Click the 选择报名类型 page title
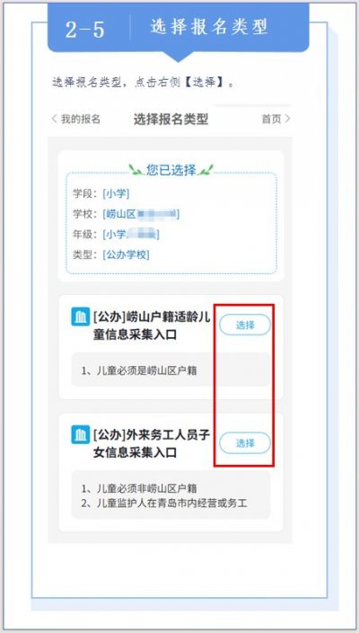This screenshot has height=633, width=359. click(x=171, y=120)
